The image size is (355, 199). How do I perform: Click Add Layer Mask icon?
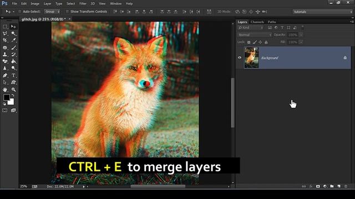pos(318,186)
